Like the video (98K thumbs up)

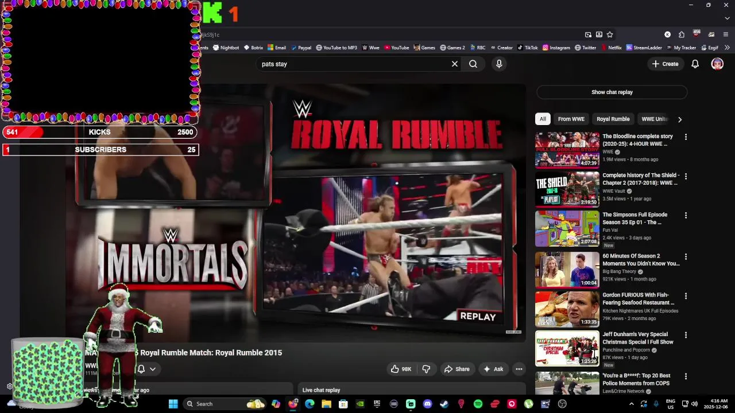pyautogui.click(x=401, y=369)
